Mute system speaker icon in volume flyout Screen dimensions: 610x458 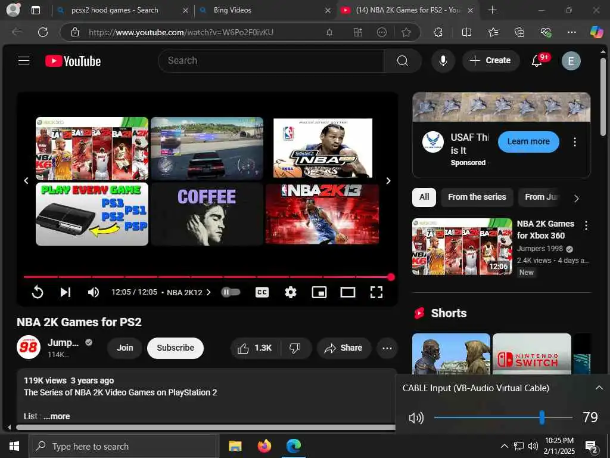[x=416, y=418]
